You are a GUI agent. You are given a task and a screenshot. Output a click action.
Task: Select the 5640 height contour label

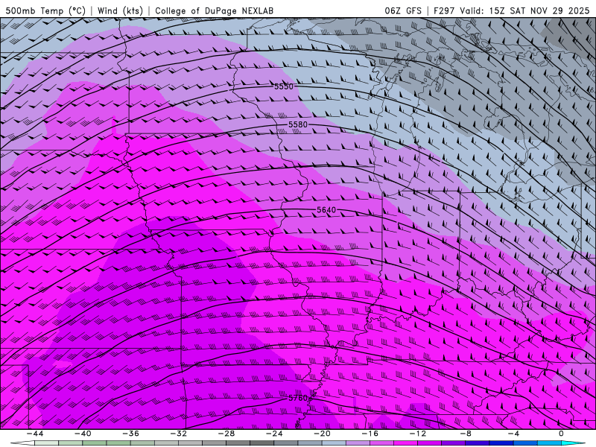(326, 210)
